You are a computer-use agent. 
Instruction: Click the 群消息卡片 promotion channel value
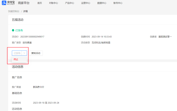(x=38, y=87)
